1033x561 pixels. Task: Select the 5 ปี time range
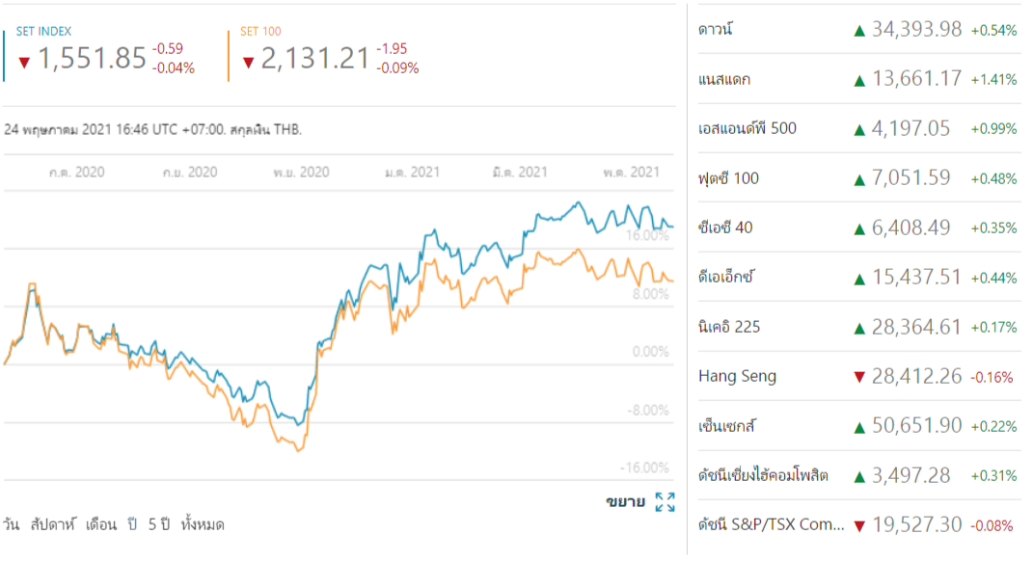[x=158, y=525]
